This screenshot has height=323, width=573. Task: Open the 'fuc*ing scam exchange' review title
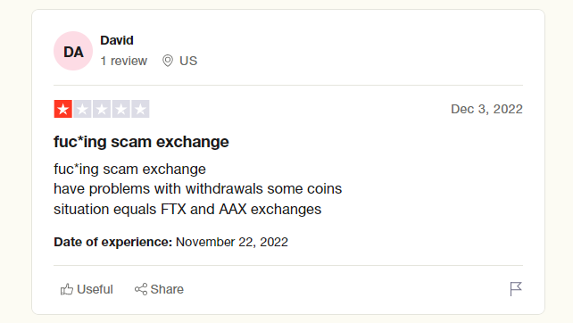141,142
